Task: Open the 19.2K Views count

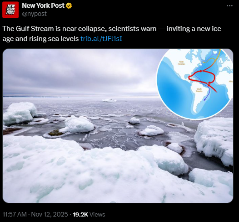Action: 89,214
